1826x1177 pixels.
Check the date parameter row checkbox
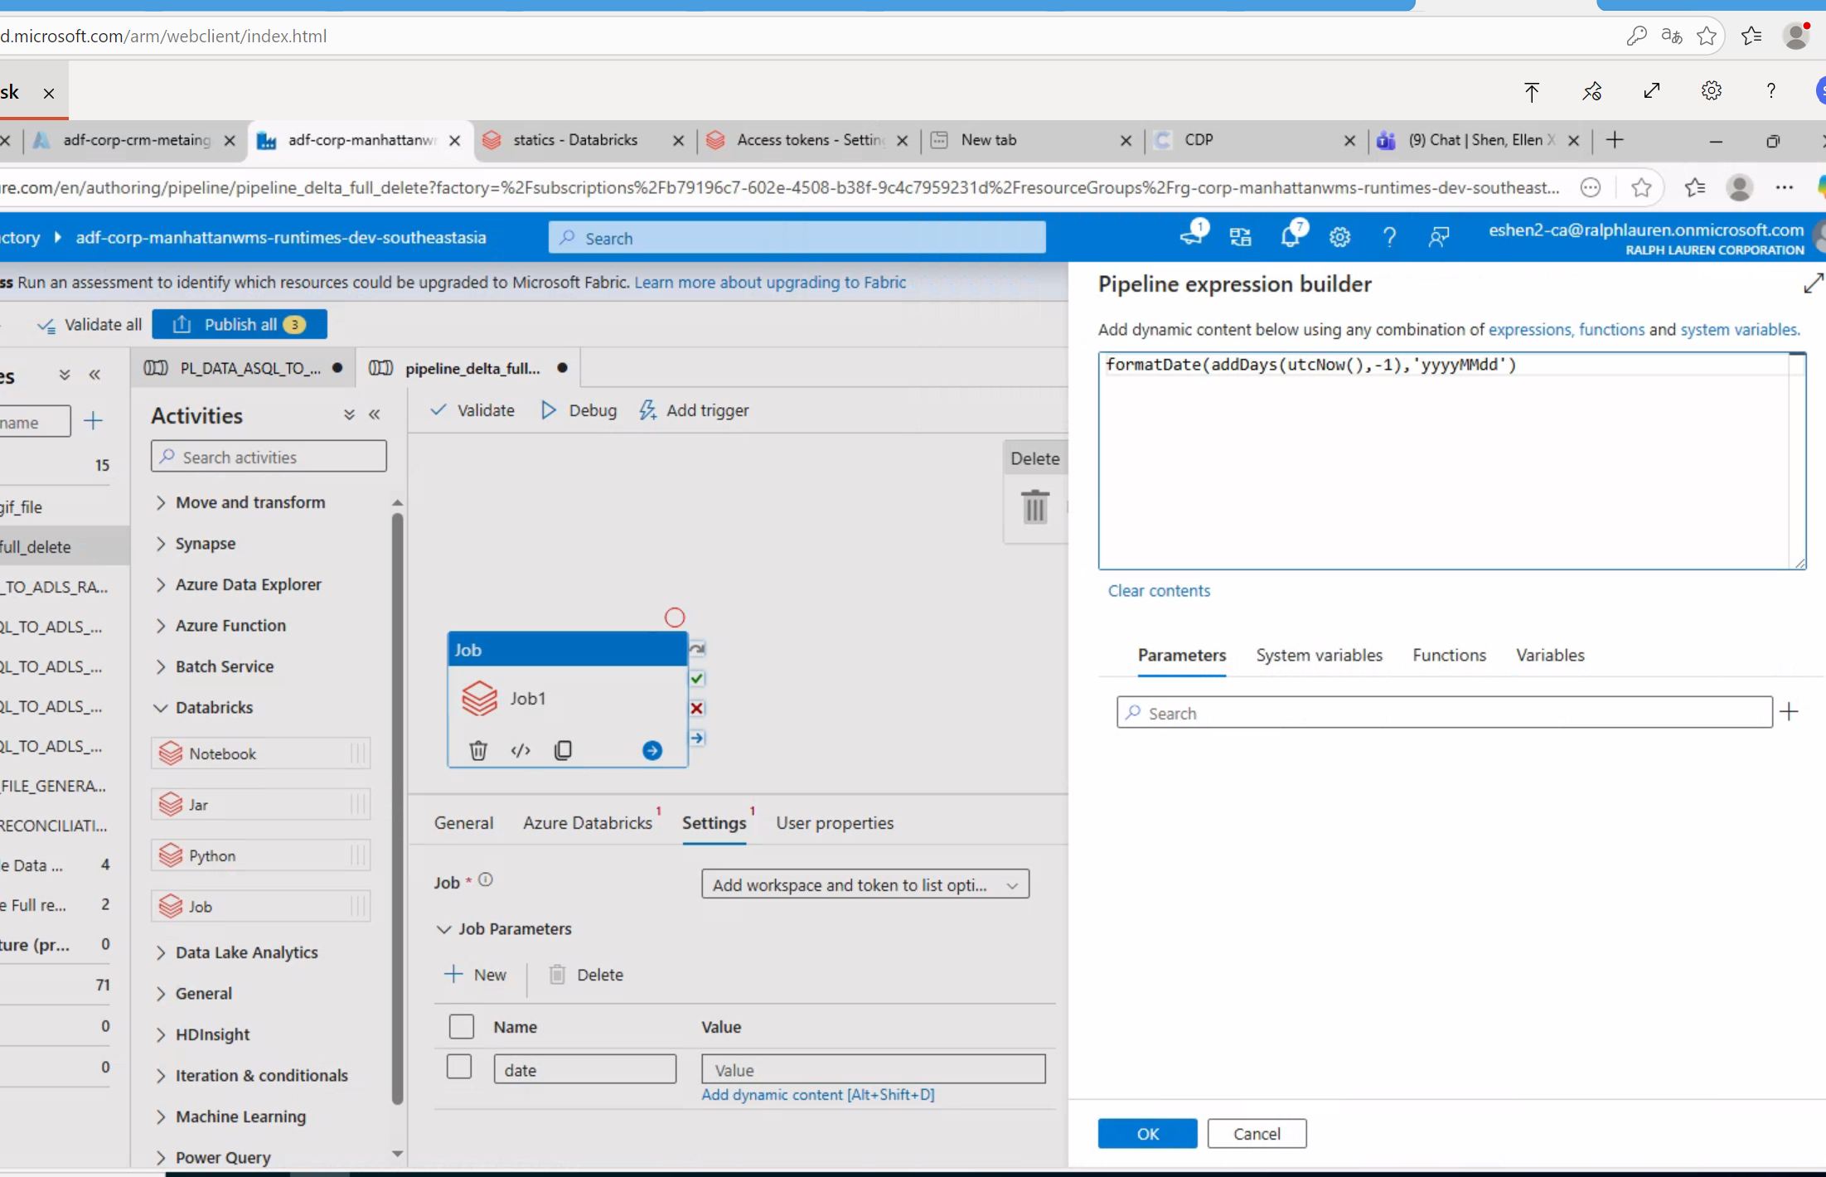tap(459, 1067)
